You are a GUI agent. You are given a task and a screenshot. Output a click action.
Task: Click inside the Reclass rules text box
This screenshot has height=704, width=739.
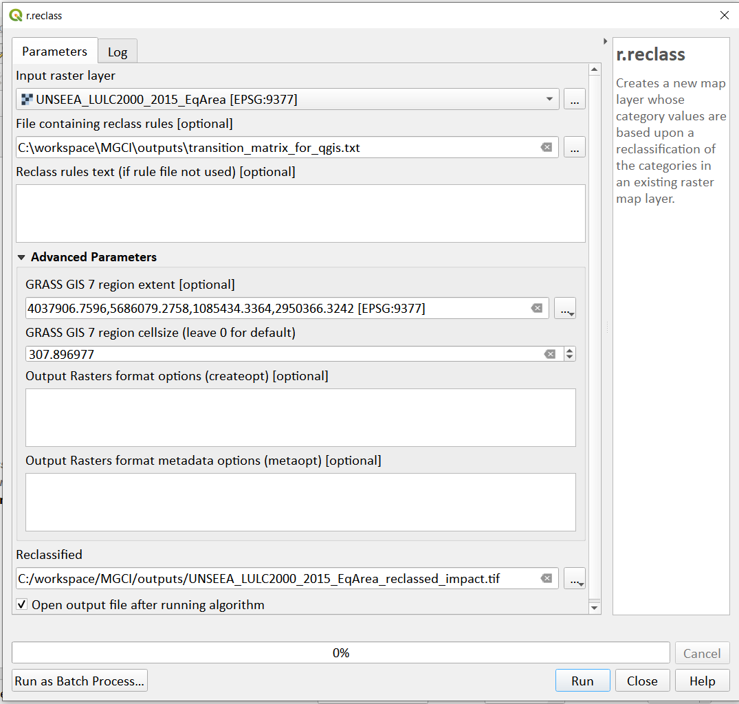click(300, 213)
